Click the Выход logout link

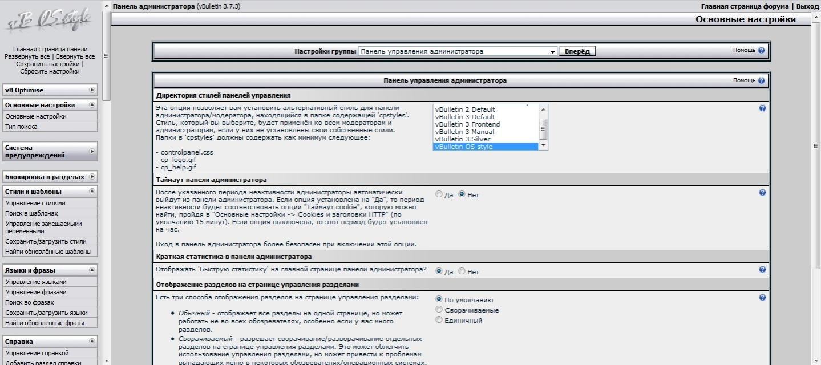pos(807,6)
